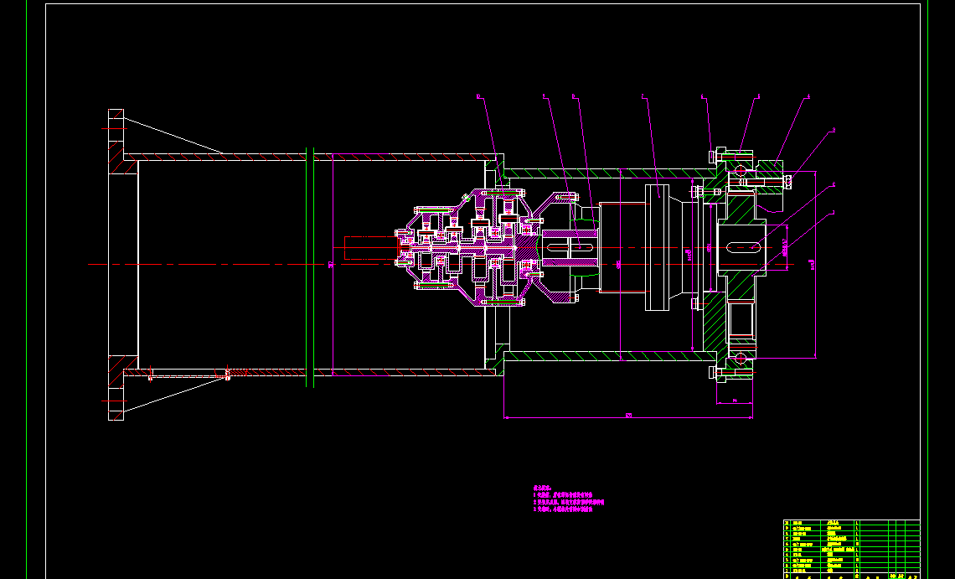The image size is (955, 579).
Task: Select part callout number 5 label
Action: tap(758, 96)
